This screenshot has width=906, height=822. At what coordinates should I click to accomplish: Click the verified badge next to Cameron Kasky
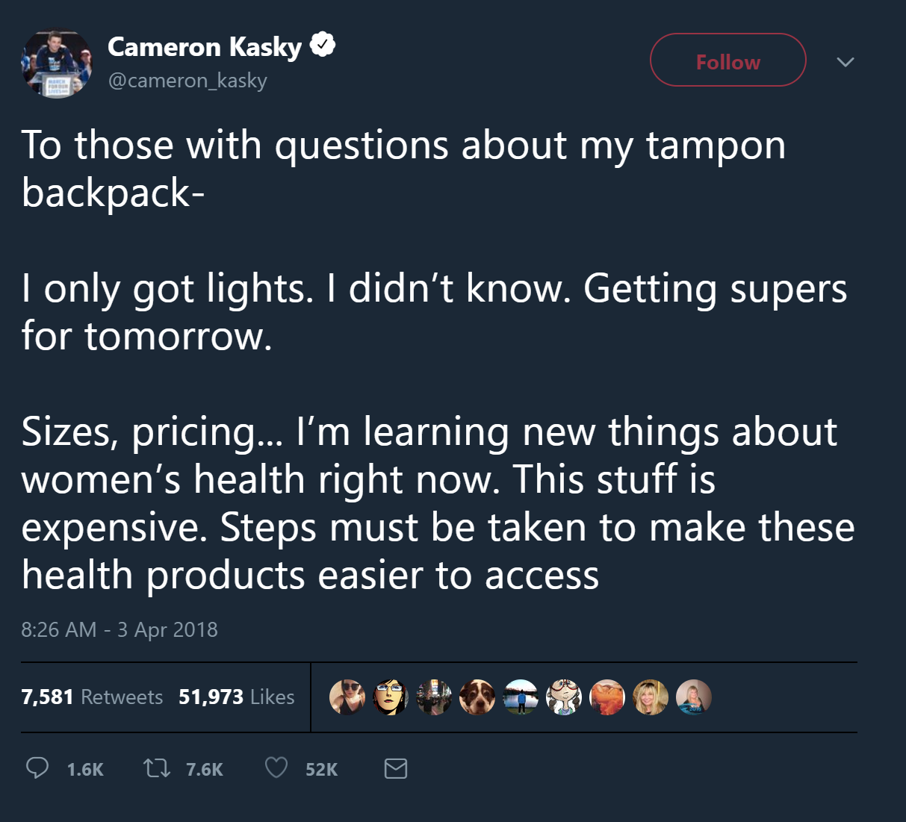pyautogui.click(x=323, y=45)
